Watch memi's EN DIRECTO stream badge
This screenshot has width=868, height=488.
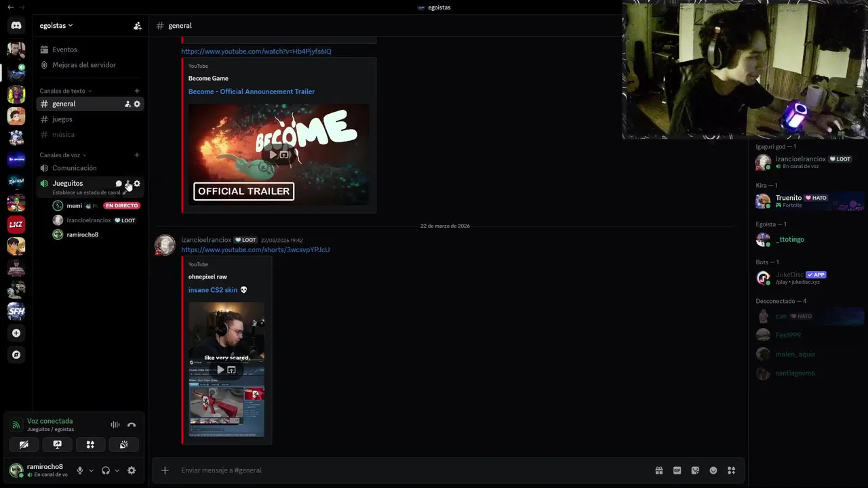pos(121,205)
